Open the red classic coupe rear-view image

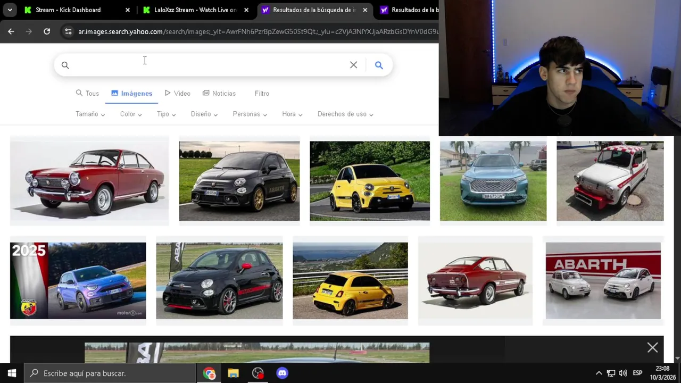[475, 280]
